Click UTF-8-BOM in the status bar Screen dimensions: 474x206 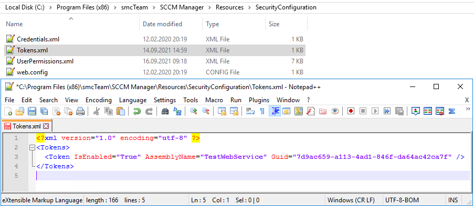(402, 200)
